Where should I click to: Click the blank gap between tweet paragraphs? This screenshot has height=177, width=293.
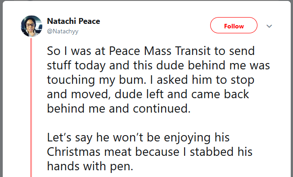click(149, 123)
